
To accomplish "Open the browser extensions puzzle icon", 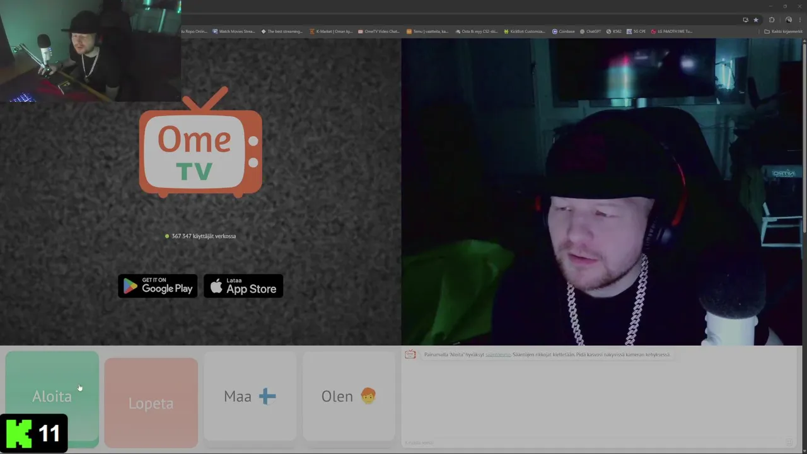I will 772,20.
